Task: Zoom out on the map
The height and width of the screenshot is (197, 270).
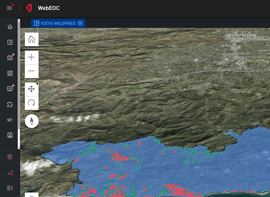Action: click(32, 71)
